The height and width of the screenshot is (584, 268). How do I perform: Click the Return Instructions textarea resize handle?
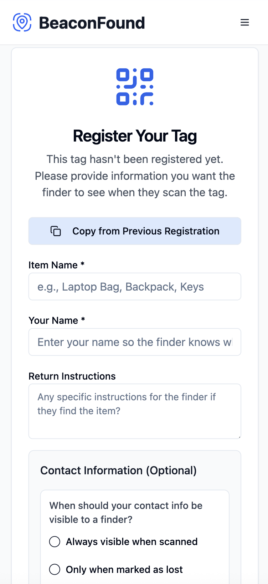pos(239,437)
